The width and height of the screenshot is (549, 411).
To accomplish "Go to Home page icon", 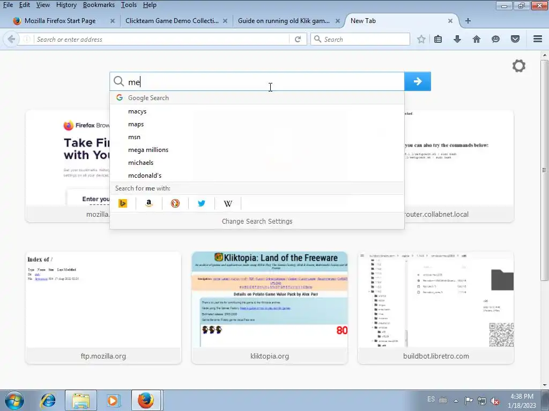I will (477, 39).
